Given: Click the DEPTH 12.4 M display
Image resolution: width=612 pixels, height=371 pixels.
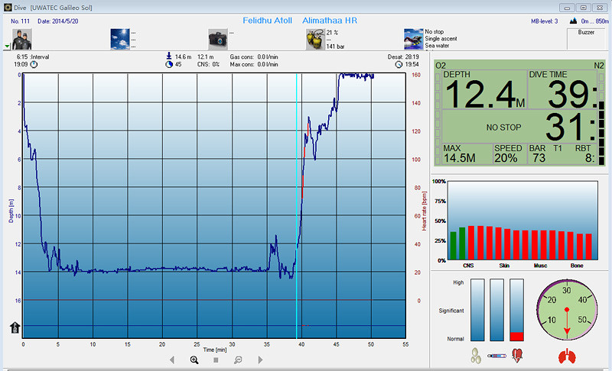Looking at the screenshot, I should pyautogui.click(x=484, y=89).
